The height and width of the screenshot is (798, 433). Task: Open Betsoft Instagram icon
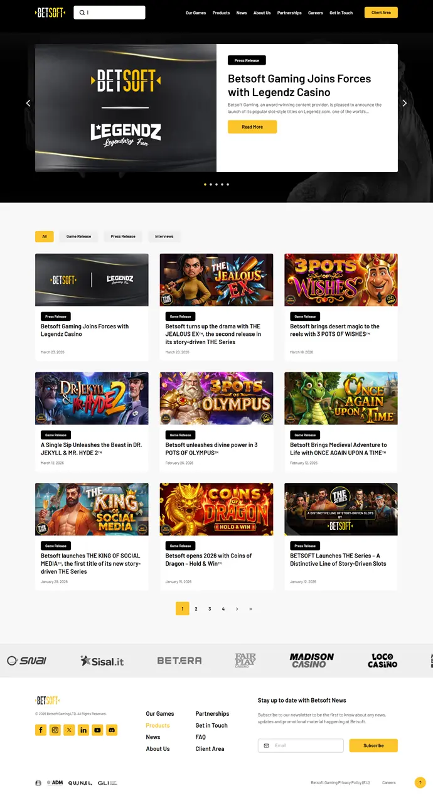[55, 730]
